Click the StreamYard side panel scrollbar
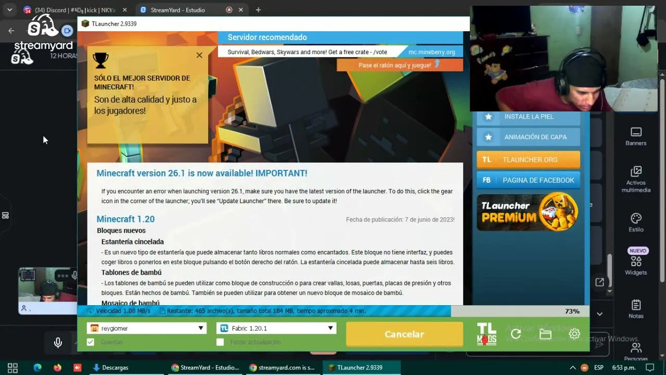The height and width of the screenshot is (375, 666). [609, 269]
